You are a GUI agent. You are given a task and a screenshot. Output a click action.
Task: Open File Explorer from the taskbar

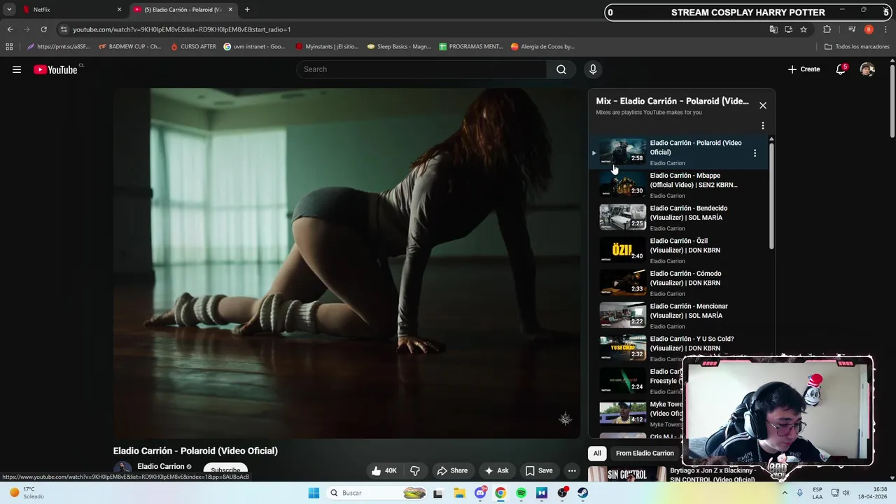[x=459, y=493]
